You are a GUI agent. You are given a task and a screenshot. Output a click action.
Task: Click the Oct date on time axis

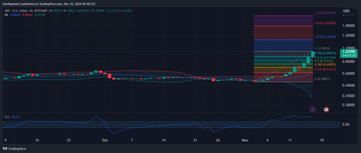105,140
